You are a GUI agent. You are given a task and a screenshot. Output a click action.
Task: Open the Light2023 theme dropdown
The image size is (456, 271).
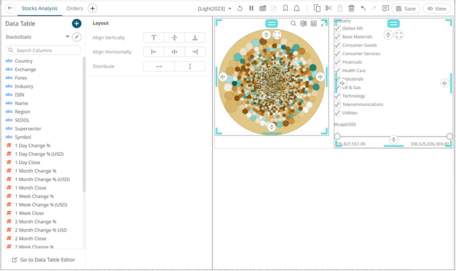coord(215,9)
